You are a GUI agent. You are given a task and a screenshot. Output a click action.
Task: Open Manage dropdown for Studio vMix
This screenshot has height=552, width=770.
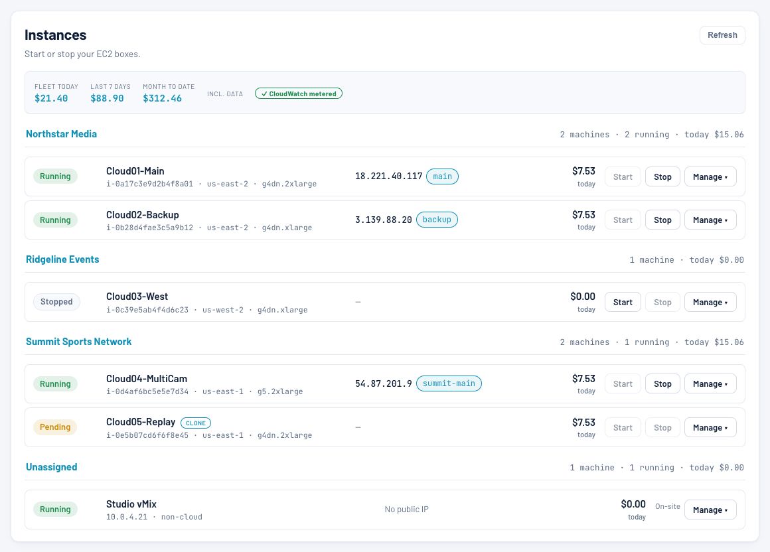tap(710, 510)
